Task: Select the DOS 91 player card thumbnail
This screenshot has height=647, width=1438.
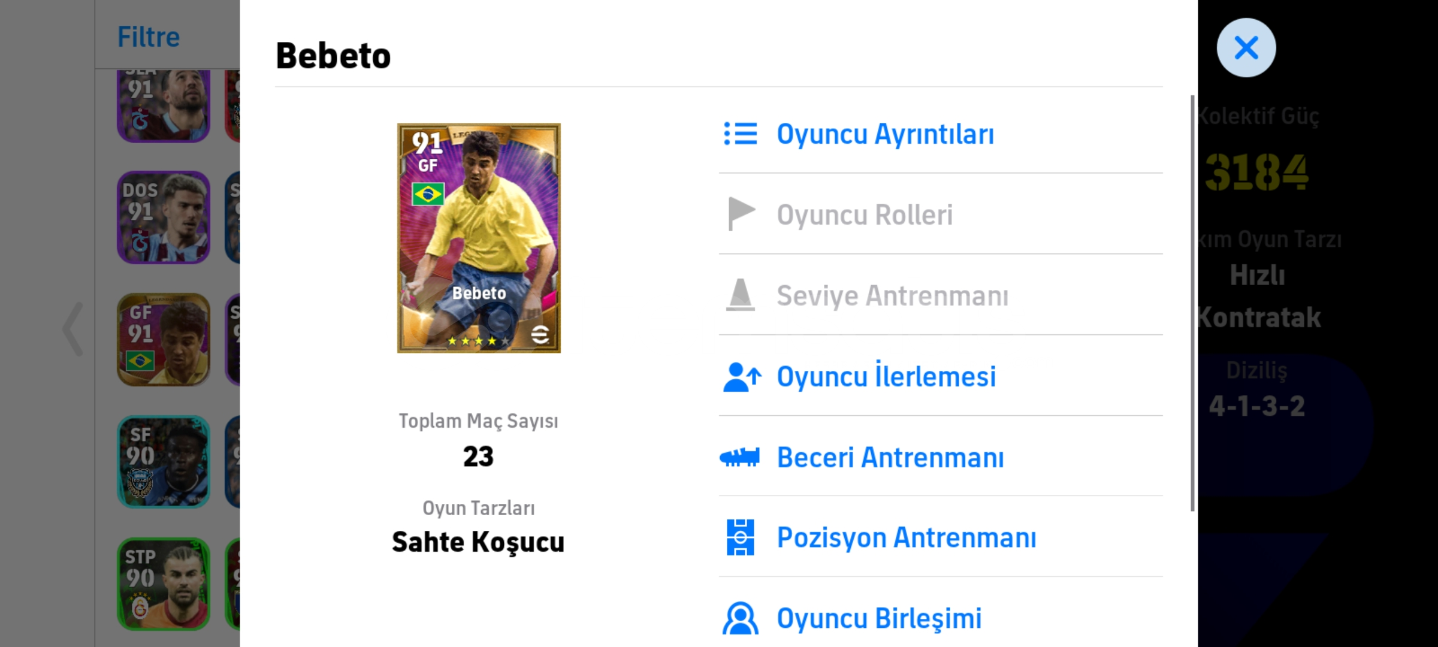Action: (164, 217)
